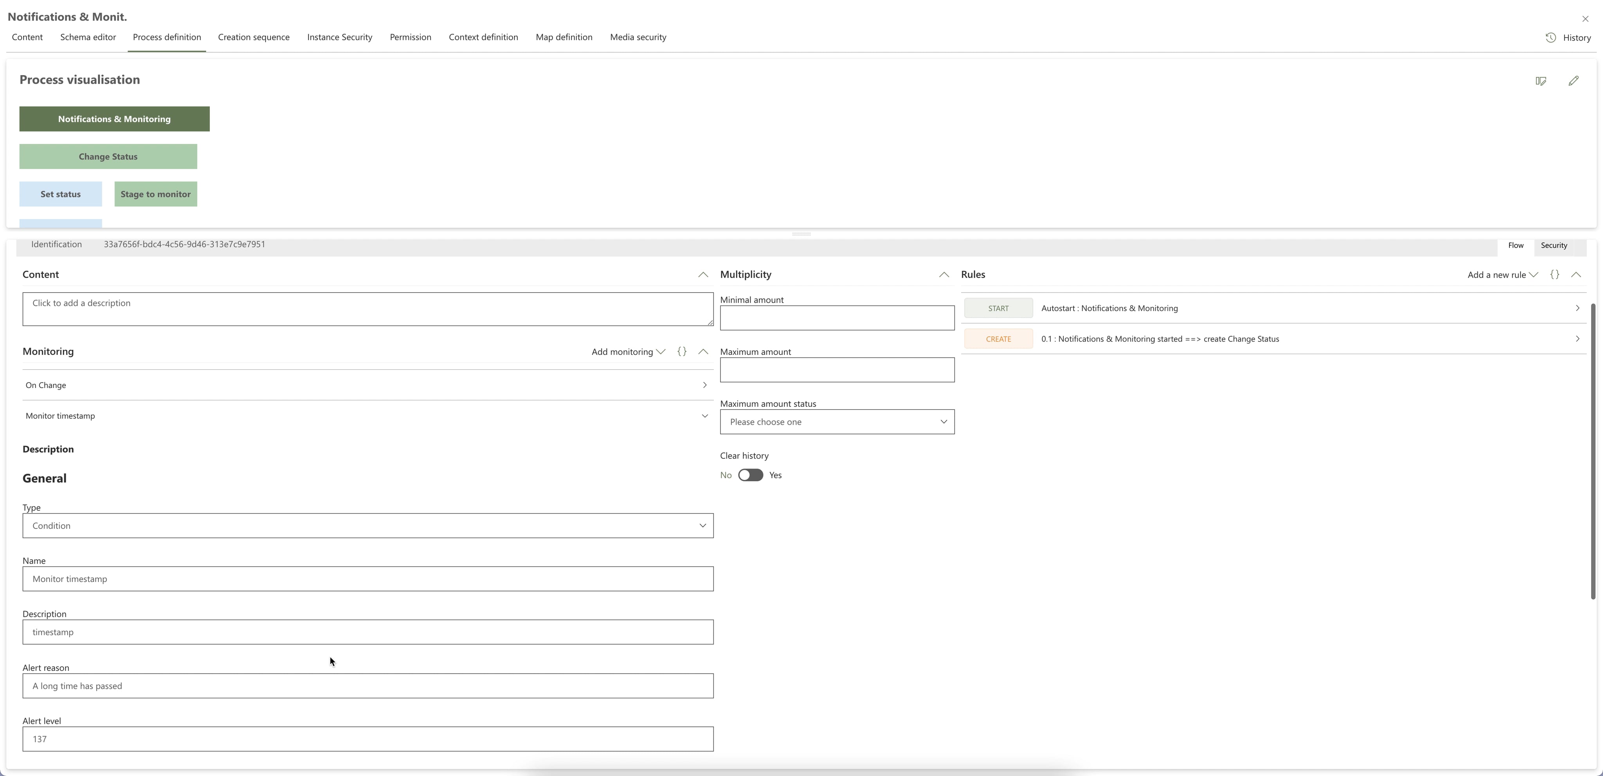Open the Type Condition dropdown
The width and height of the screenshot is (1603, 776).
pos(368,526)
